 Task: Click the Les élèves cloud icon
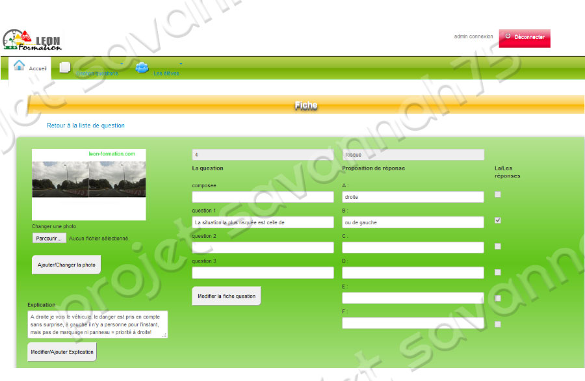[142, 67]
